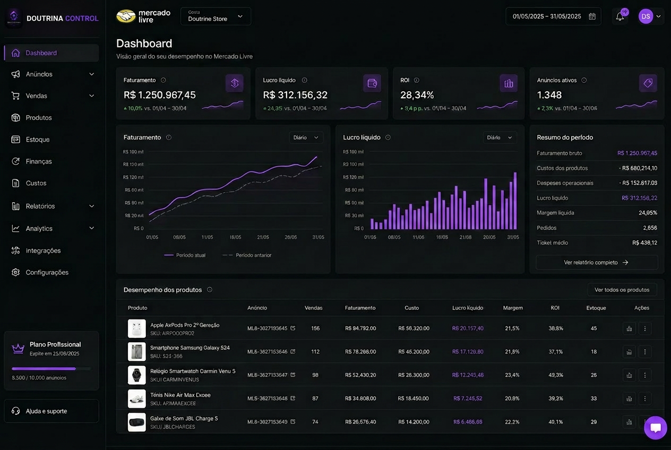The width and height of the screenshot is (671, 450).
Task: Click Ver todos os produtos button
Action: (622, 290)
